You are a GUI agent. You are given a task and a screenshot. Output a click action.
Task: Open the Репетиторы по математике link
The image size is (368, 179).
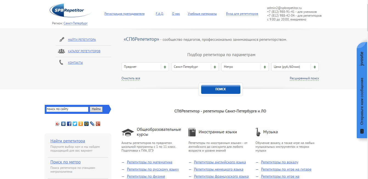coord(149,162)
